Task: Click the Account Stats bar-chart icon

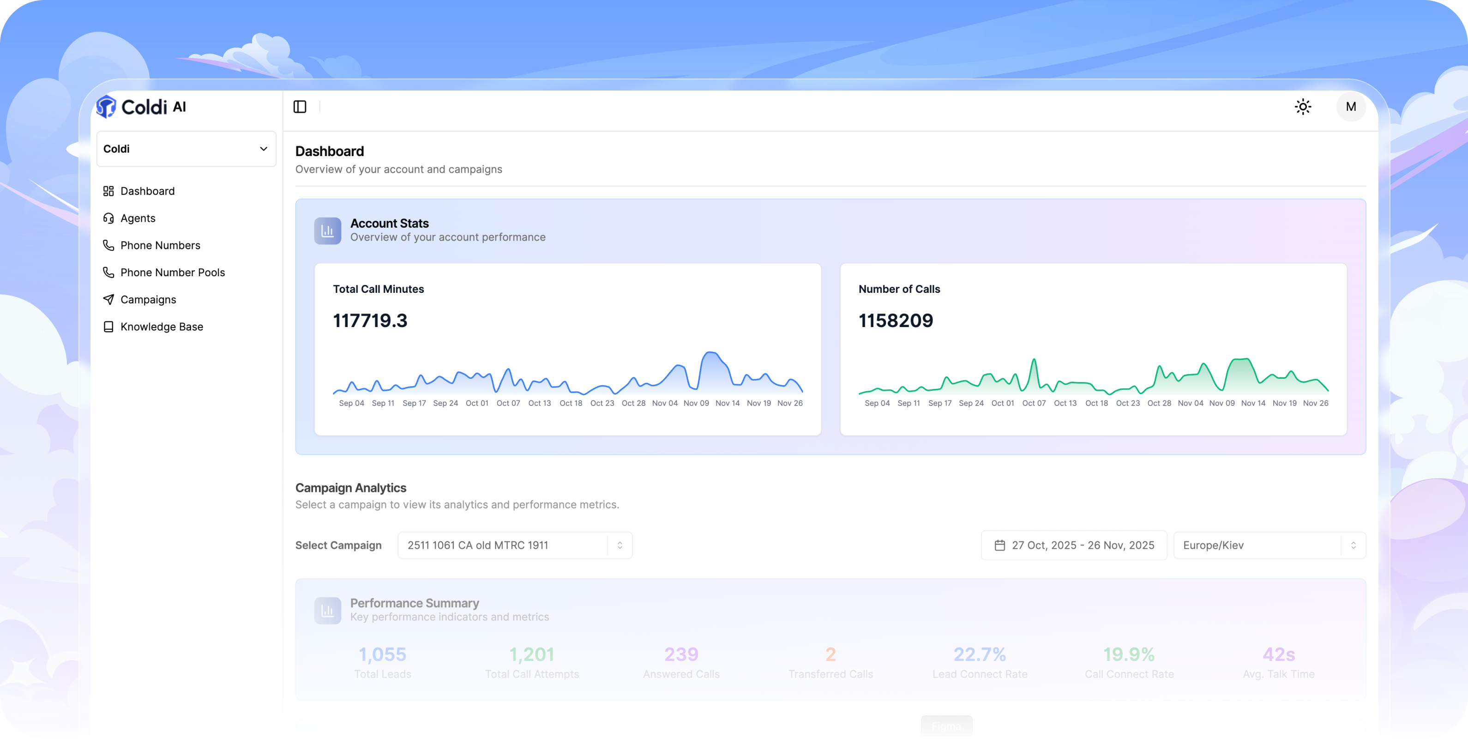Action: [328, 230]
